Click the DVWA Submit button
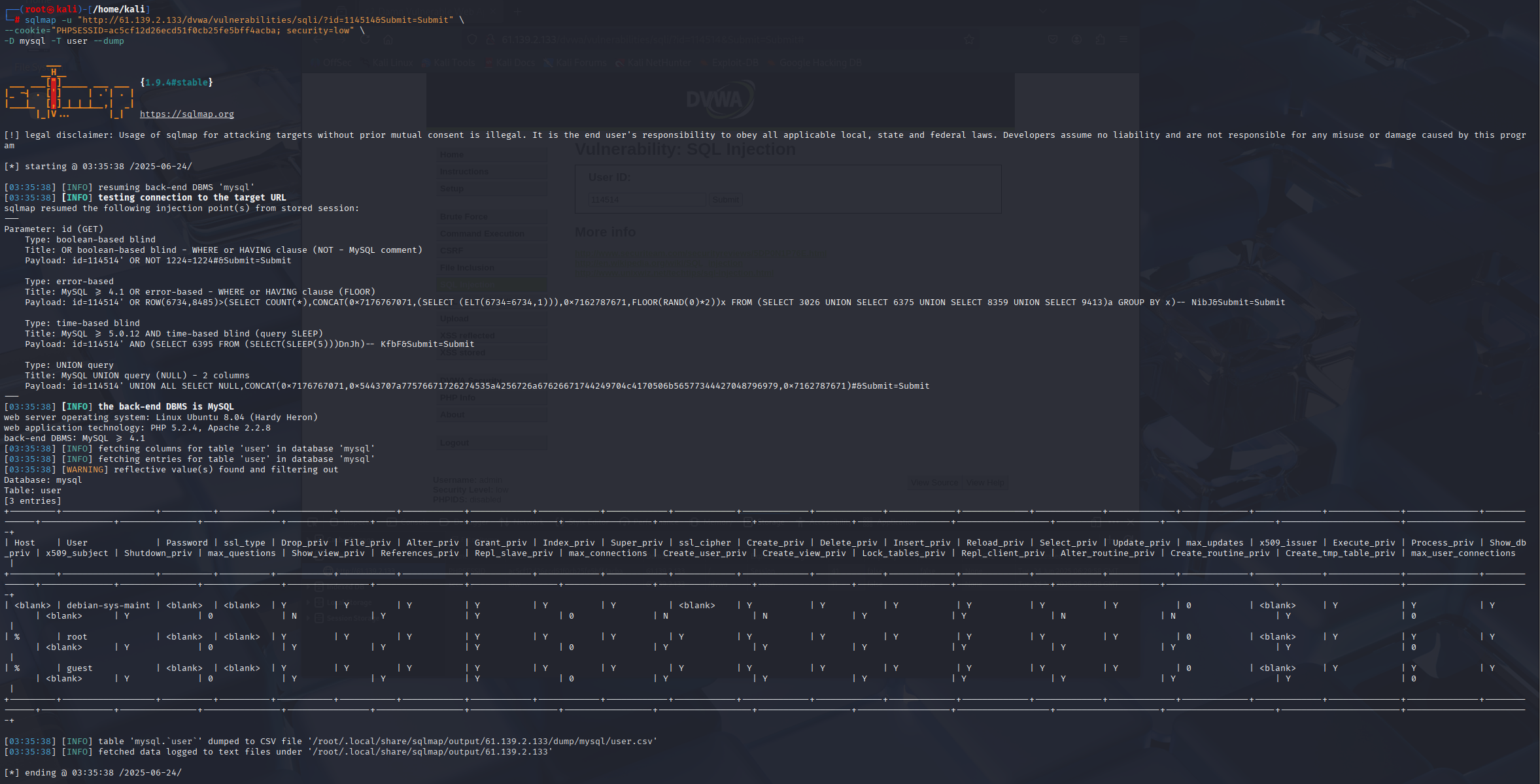1540x784 pixels. click(726, 200)
